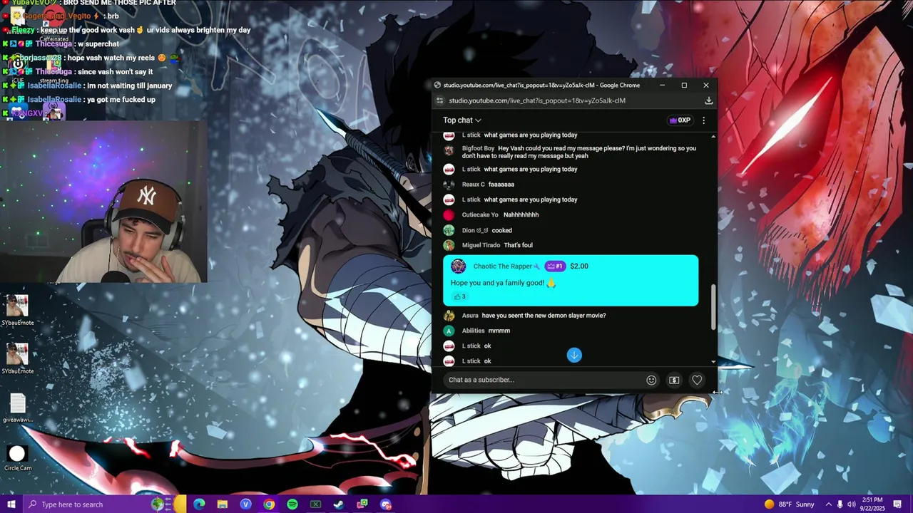Click Chaotic The Rapper's profile avatar
The width and height of the screenshot is (913, 513).
(x=458, y=266)
